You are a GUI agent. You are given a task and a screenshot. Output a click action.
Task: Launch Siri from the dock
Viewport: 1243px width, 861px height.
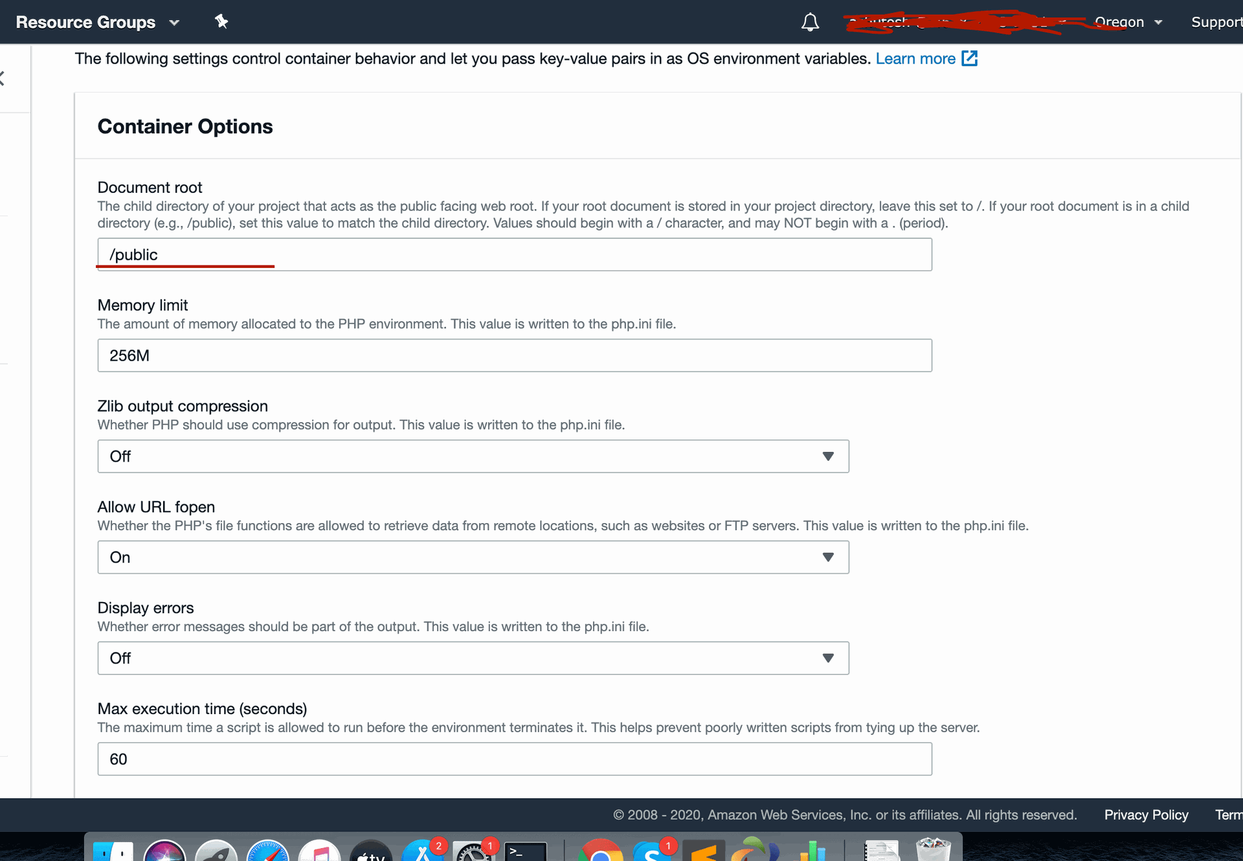[164, 851]
